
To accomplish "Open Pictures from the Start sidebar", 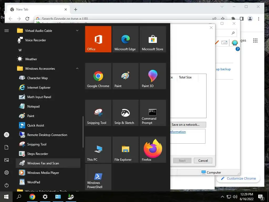I will point(7,160).
